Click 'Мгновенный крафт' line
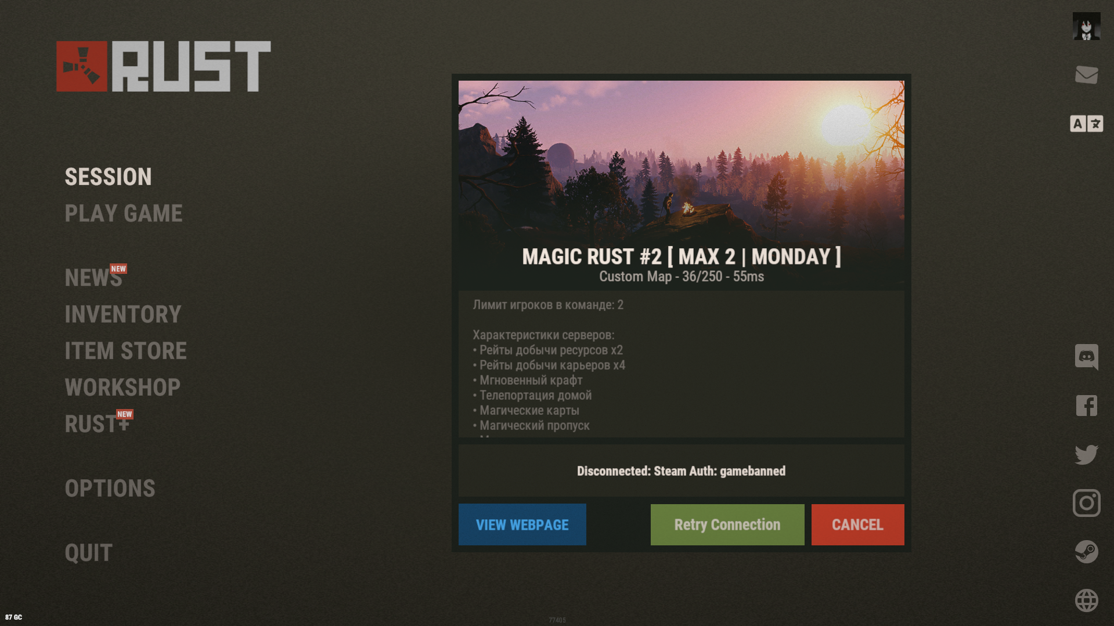 pos(528,381)
